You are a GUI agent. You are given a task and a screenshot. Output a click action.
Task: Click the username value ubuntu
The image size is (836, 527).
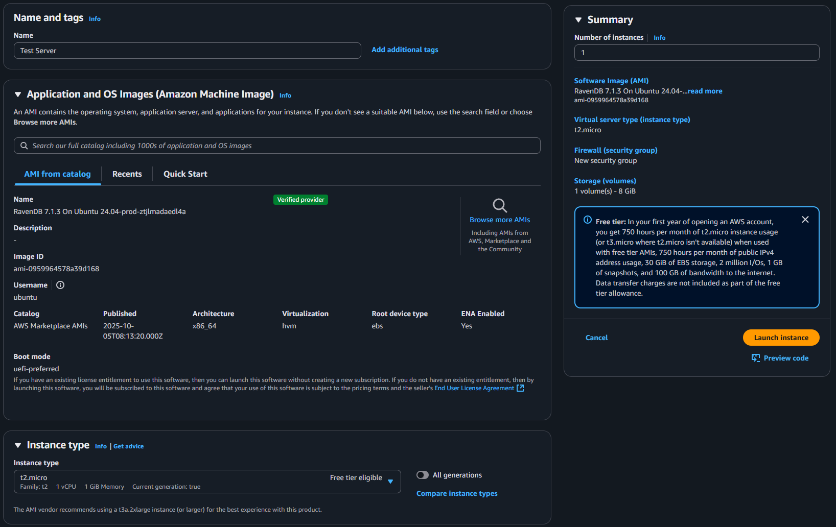[25, 297]
